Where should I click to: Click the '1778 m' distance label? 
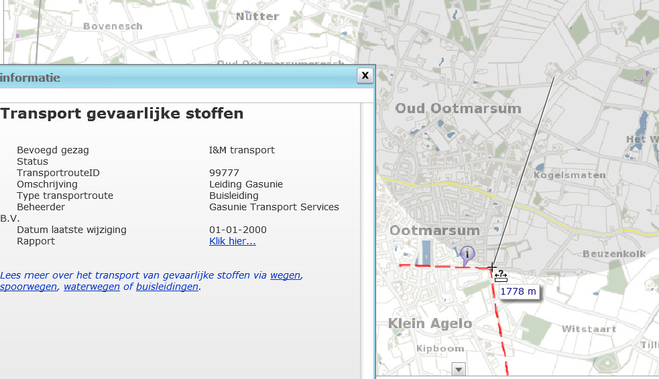click(x=518, y=291)
